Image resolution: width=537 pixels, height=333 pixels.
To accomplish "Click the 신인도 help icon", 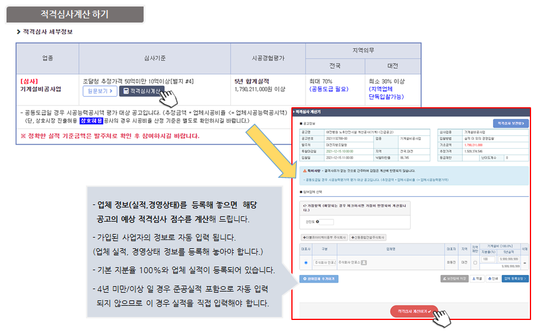I will [x=317, y=222].
